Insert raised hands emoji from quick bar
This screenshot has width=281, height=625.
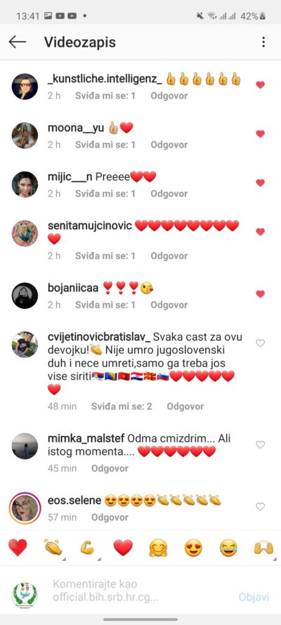[263, 547]
